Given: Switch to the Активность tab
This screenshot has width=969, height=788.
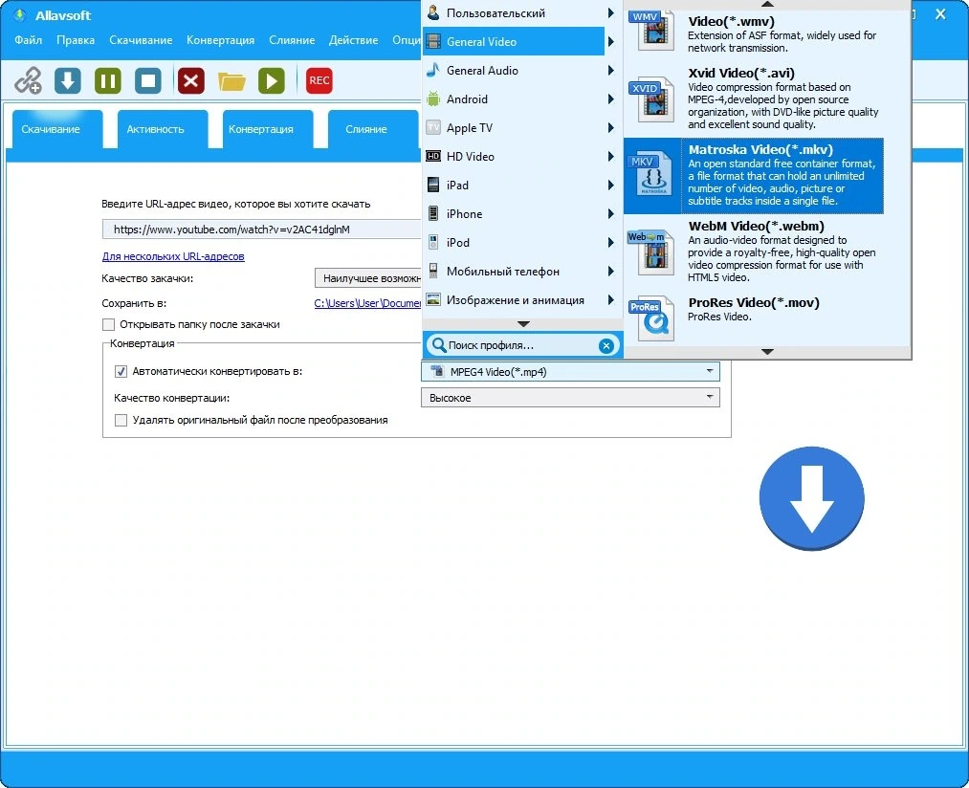Looking at the screenshot, I should click(163, 129).
